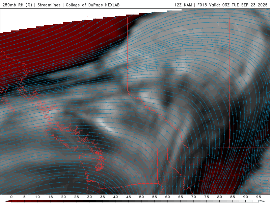
Task: Click the "15" label on RH scale
Action: point(50,197)
